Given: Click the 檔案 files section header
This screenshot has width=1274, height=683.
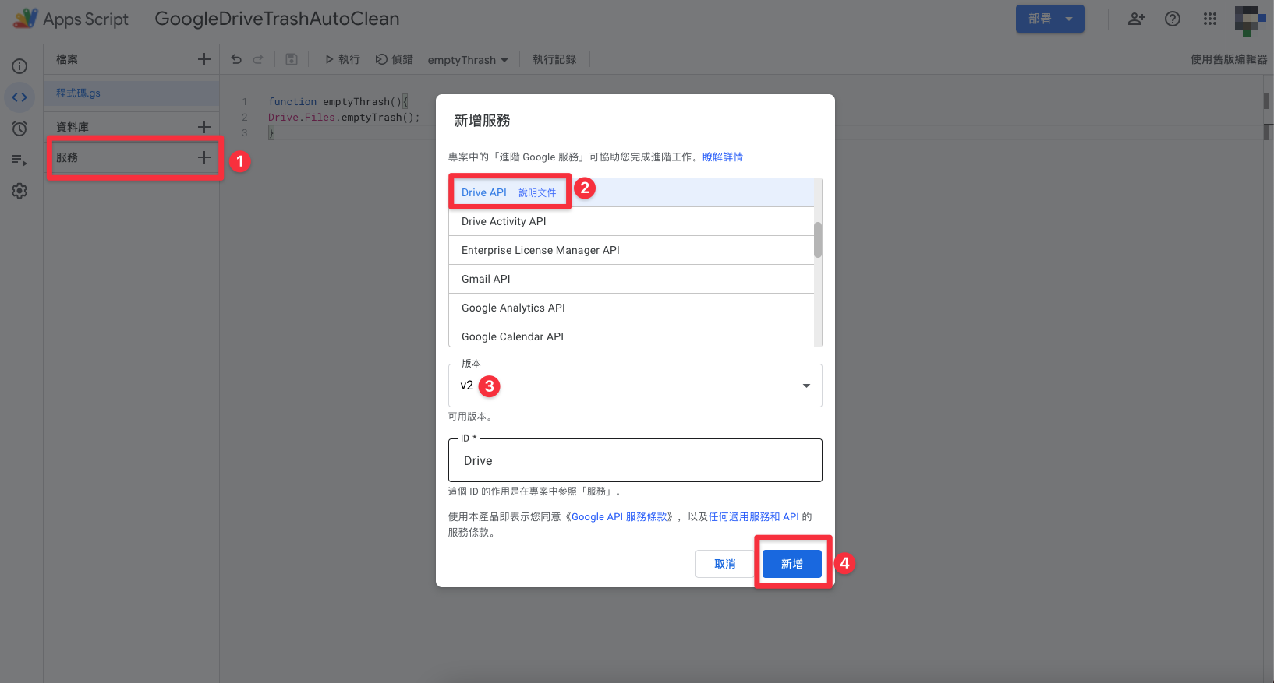Looking at the screenshot, I should coord(67,59).
